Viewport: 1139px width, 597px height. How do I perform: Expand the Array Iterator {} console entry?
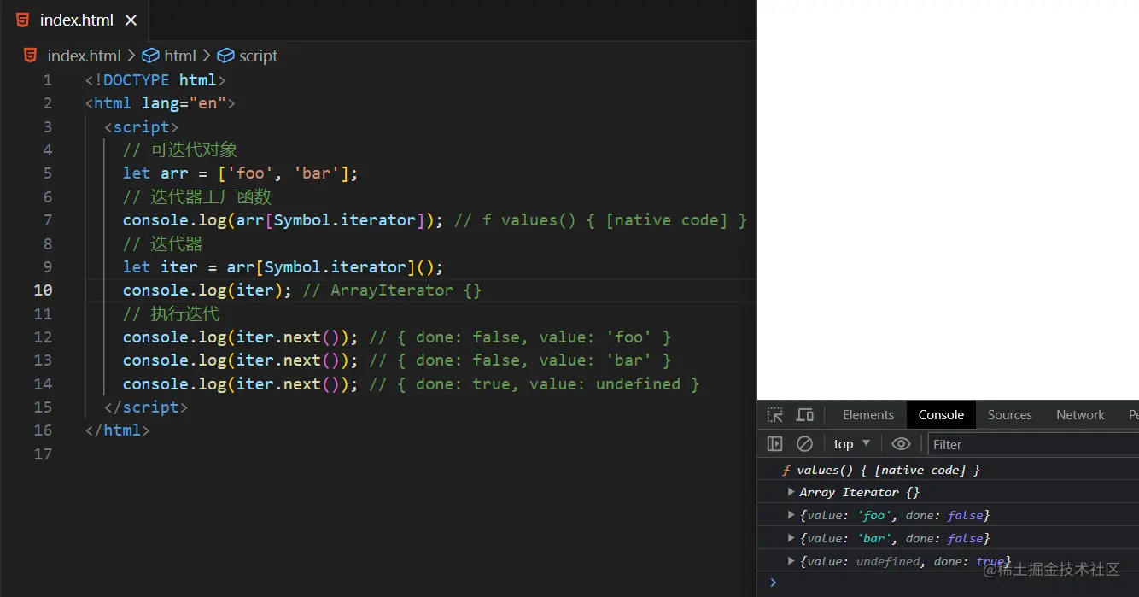point(791,492)
